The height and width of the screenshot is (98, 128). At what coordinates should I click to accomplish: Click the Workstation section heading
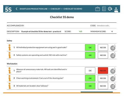(x=12, y=64)
